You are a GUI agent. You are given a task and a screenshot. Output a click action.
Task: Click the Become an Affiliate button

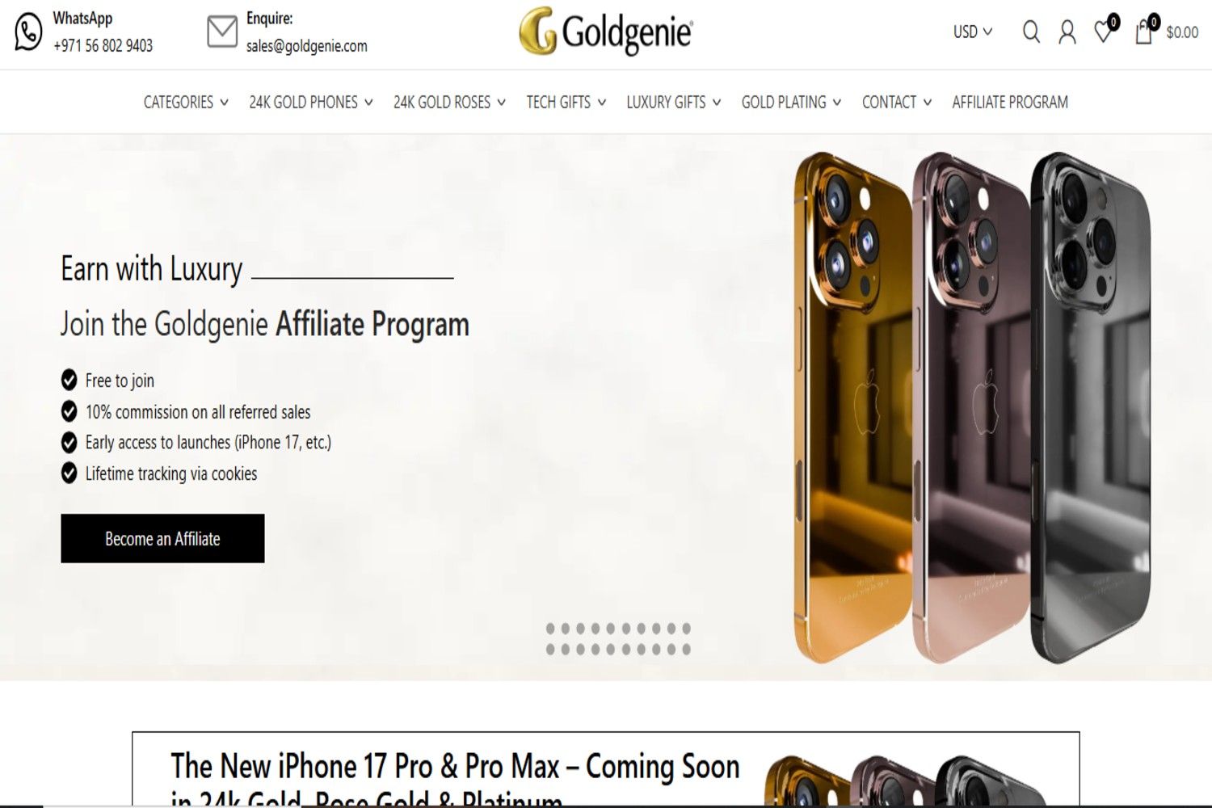tap(162, 538)
